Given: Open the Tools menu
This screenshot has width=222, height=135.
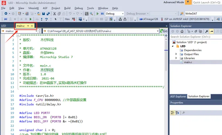Looking at the screenshot, I should pos(90,8).
